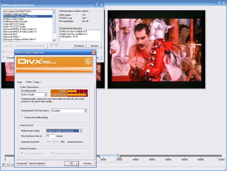Toggle the 'Усилие' checkbox in the compression dialog

(4, 58)
